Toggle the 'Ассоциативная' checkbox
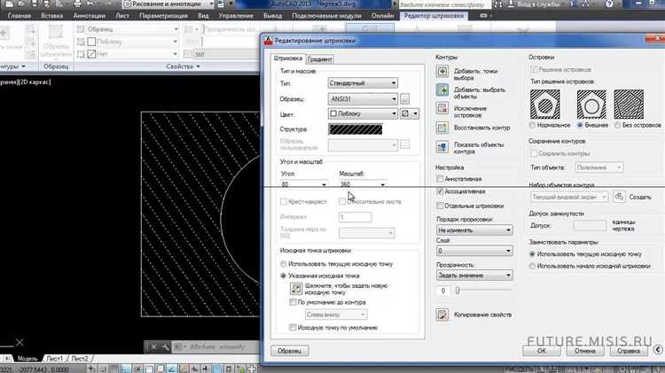The height and width of the screenshot is (373, 665). click(x=441, y=190)
